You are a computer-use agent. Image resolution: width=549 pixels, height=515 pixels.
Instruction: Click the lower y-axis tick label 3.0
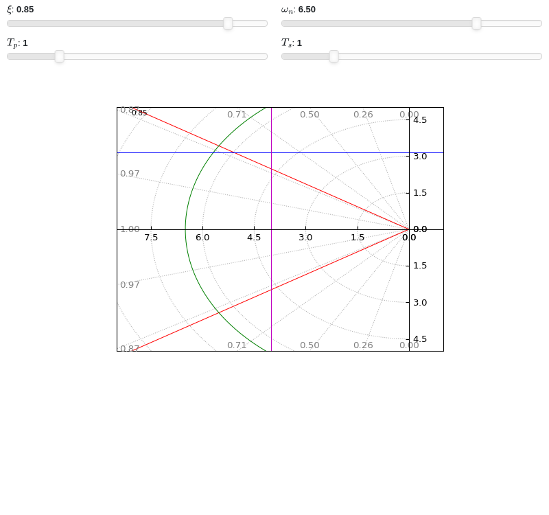[420, 303]
